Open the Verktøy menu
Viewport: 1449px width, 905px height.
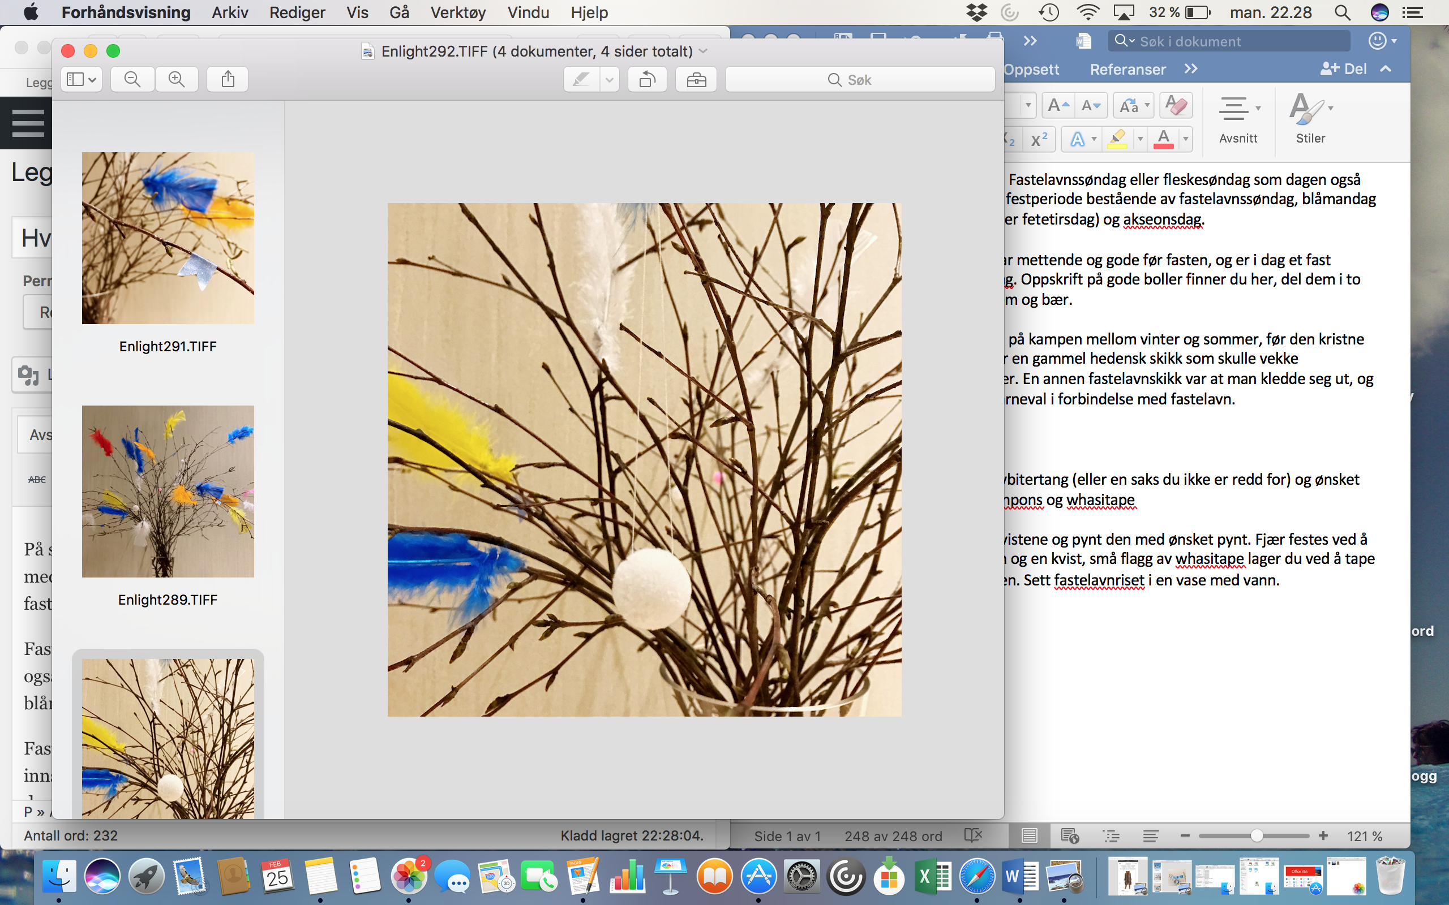[x=458, y=12]
